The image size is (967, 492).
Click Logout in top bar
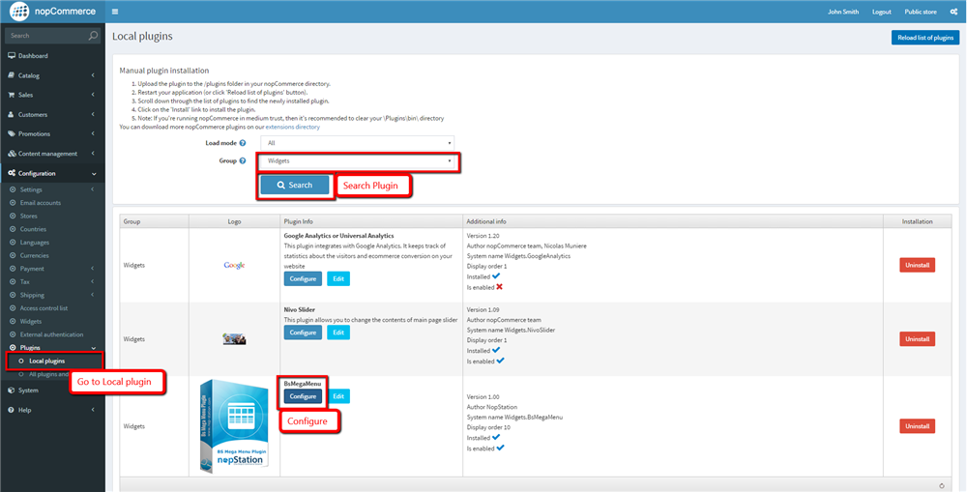click(x=881, y=12)
